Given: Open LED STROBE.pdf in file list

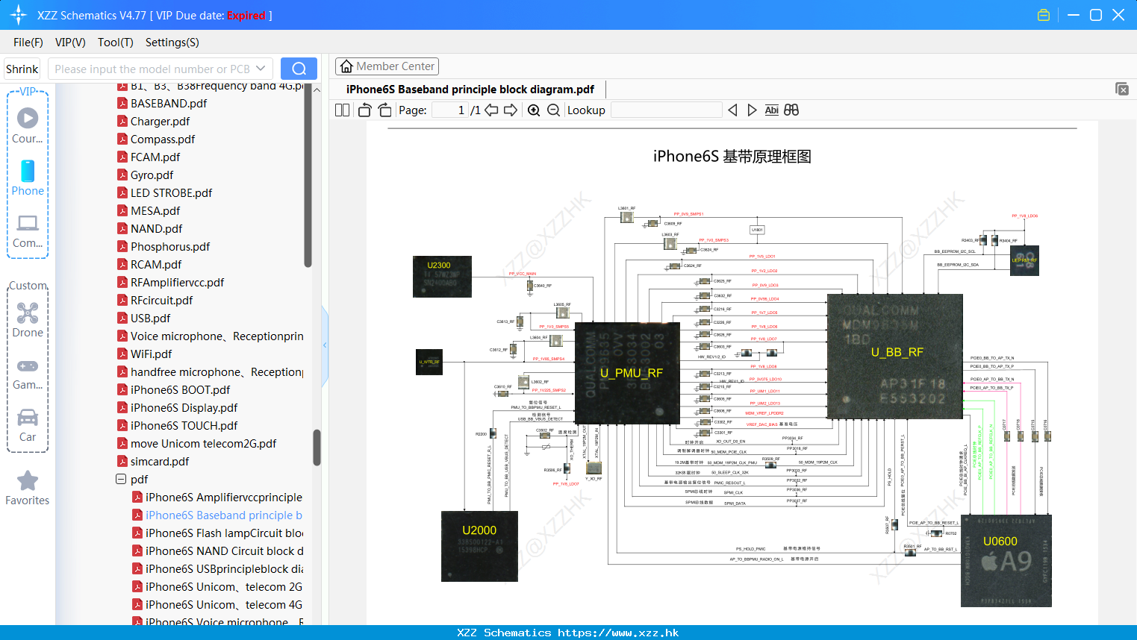Looking at the screenshot, I should point(171,193).
